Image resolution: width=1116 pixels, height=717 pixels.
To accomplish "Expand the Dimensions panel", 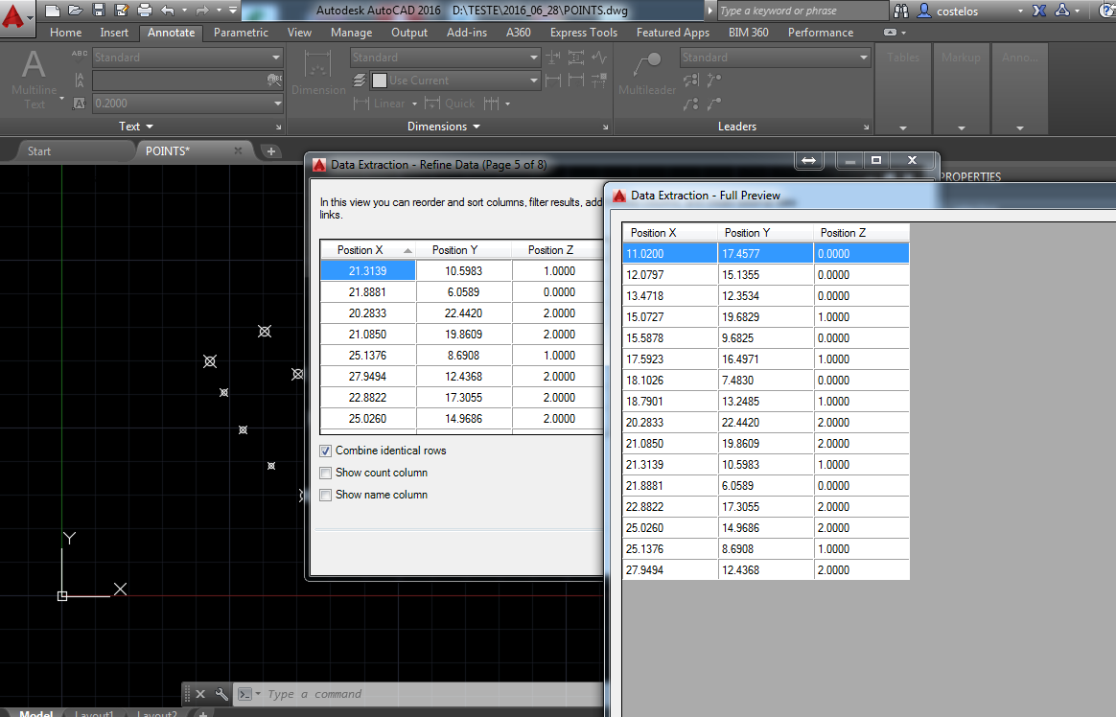I will [x=443, y=126].
